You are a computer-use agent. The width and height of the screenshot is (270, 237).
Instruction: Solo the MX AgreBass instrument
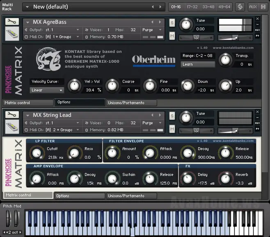click(172, 23)
